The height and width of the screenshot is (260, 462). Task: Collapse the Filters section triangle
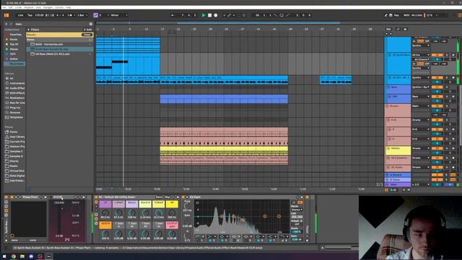(x=29, y=30)
